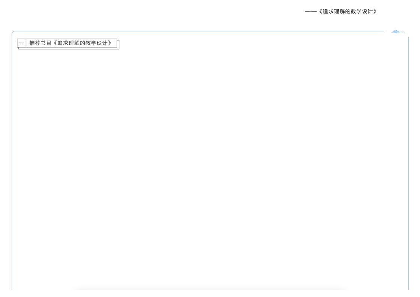Click the paper airplane icon
Image resolution: width=420 pixels, height=297 pixels.
(x=398, y=32)
